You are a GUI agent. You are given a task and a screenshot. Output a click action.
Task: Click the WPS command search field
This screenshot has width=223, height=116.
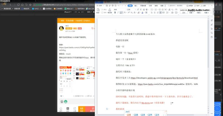[175, 6]
